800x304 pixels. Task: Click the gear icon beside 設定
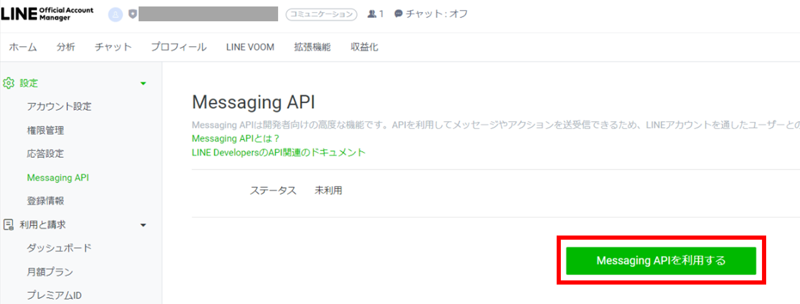click(x=8, y=83)
